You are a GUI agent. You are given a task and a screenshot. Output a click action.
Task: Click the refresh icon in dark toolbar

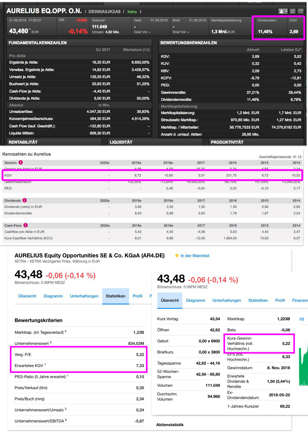click(301, 11)
